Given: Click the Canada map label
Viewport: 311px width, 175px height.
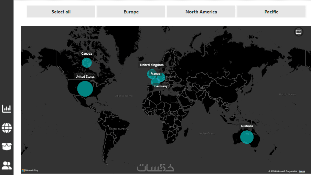Looking at the screenshot, I should coord(86,54).
